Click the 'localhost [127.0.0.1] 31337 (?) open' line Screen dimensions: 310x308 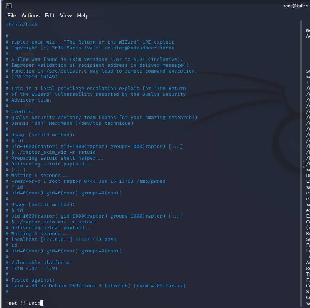pyautogui.click(x=61, y=239)
